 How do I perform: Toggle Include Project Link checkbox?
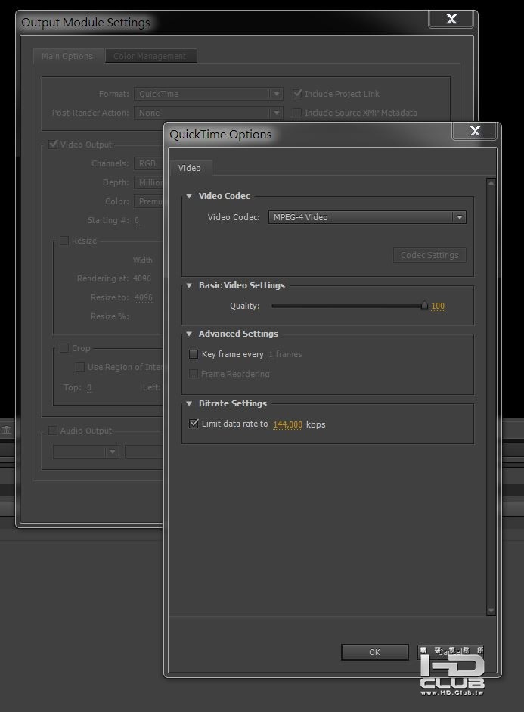click(x=297, y=94)
